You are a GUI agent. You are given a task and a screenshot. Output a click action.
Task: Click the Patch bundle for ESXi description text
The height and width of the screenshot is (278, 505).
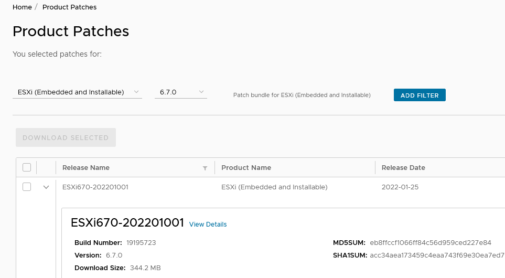[302, 95]
